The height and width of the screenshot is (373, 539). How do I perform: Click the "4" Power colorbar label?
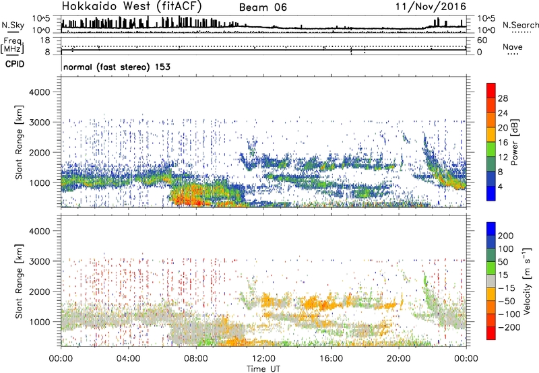pos(500,186)
